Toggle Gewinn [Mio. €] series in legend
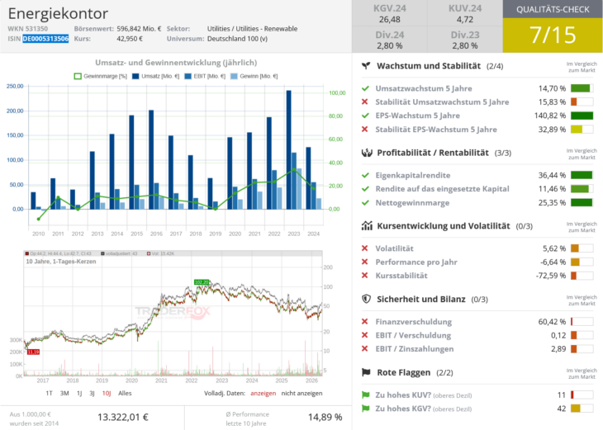603x430 pixels. tap(254, 76)
